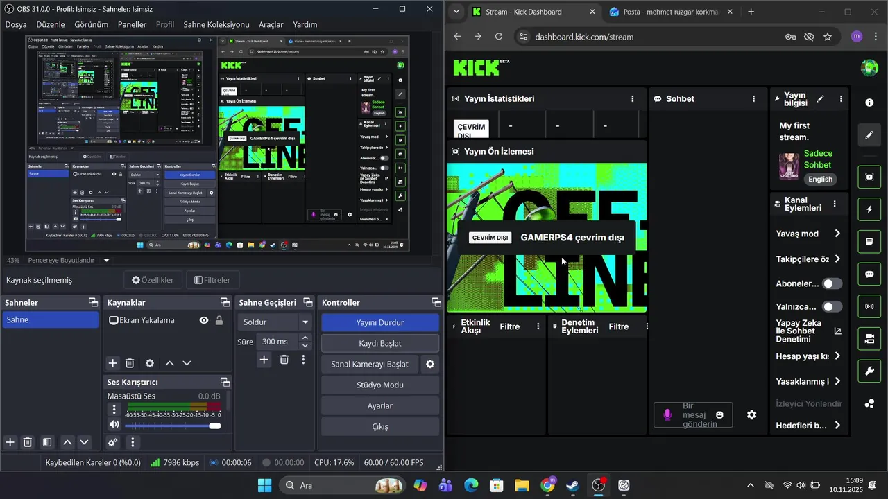Toggle the Aboneler switch in Kanal Eylemleri
This screenshot has height=499, width=888.
832,283
